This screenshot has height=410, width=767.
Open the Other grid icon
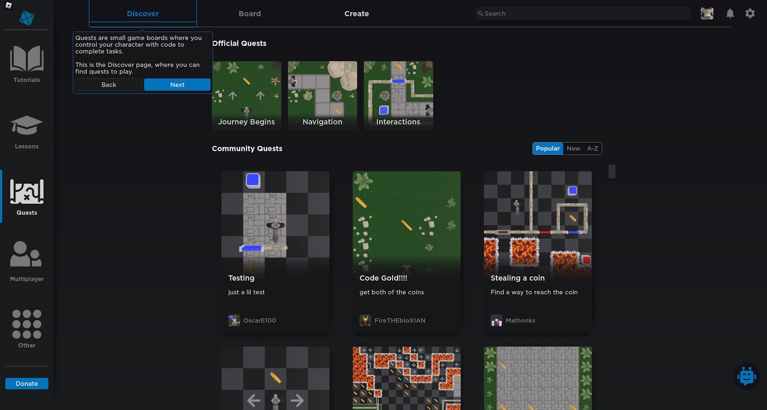(27, 324)
